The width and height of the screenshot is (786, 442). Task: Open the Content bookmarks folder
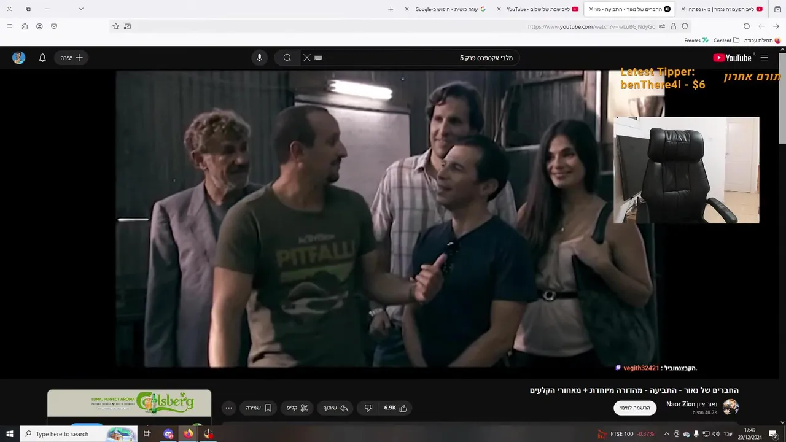click(726, 41)
